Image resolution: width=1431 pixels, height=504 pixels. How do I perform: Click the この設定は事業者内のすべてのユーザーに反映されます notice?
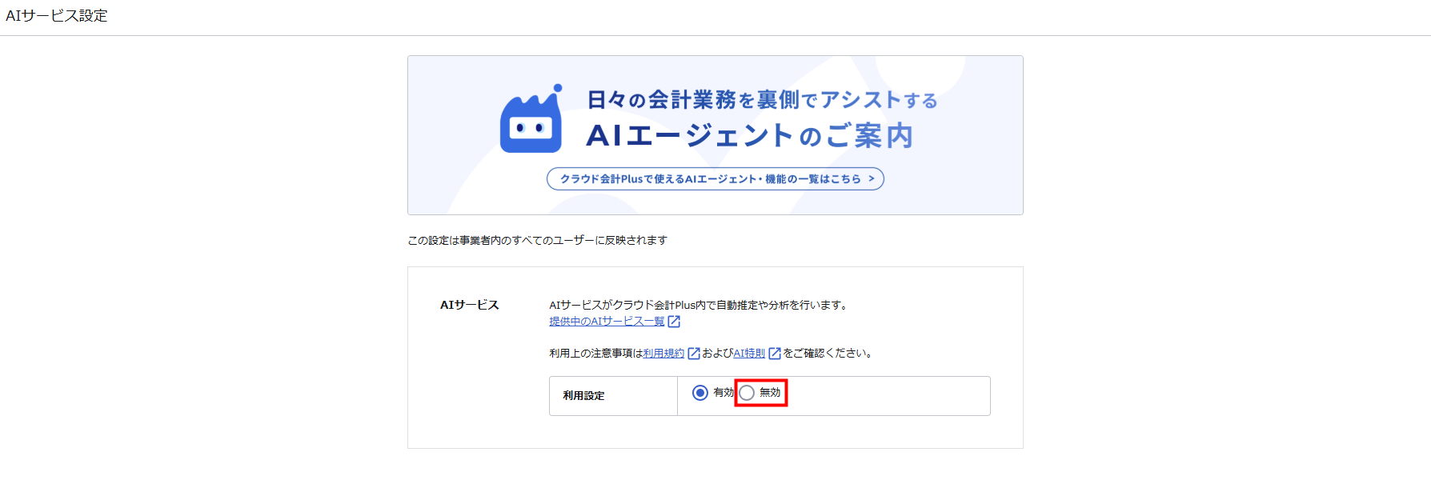point(537,241)
